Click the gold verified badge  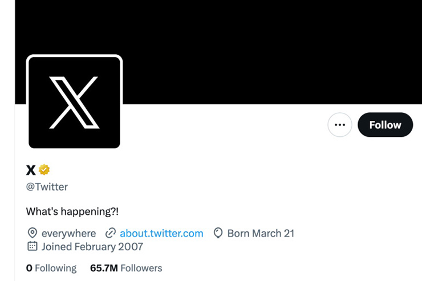[44, 169]
